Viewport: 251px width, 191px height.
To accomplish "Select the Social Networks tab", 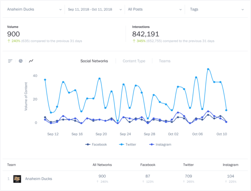I will click(94, 61).
